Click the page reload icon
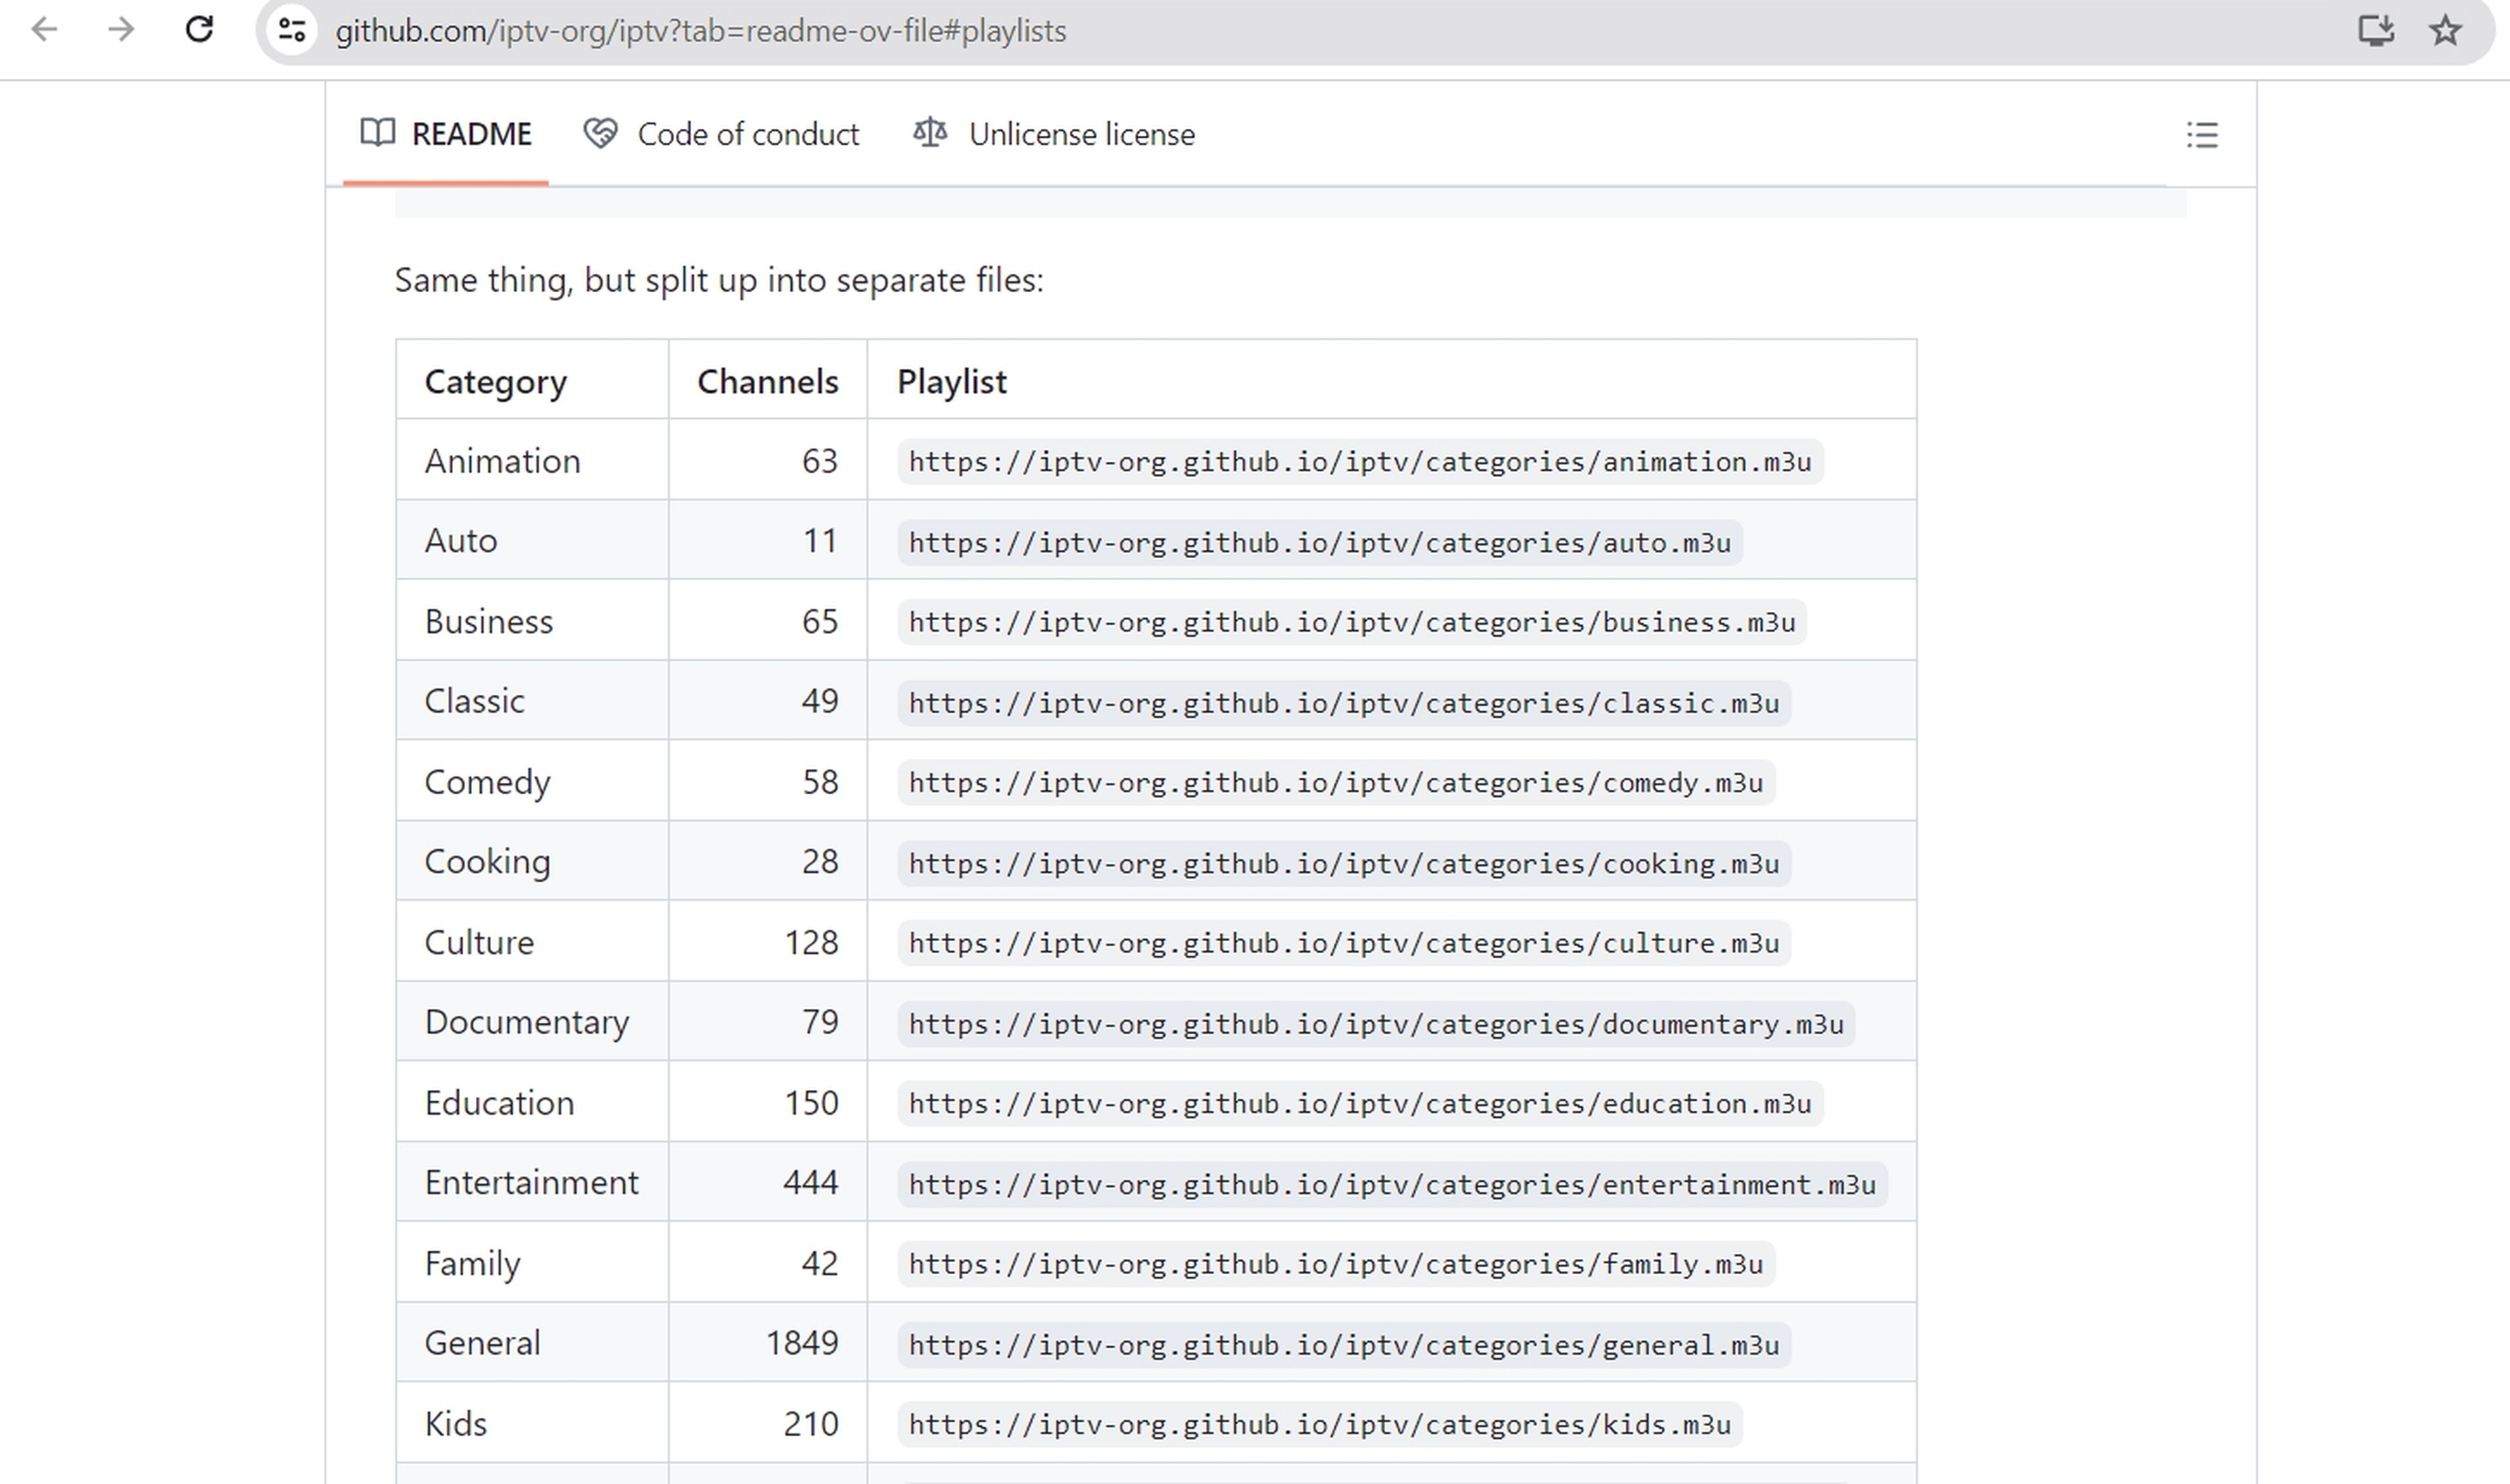The height and width of the screenshot is (1484, 2510). click(x=198, y=30)
